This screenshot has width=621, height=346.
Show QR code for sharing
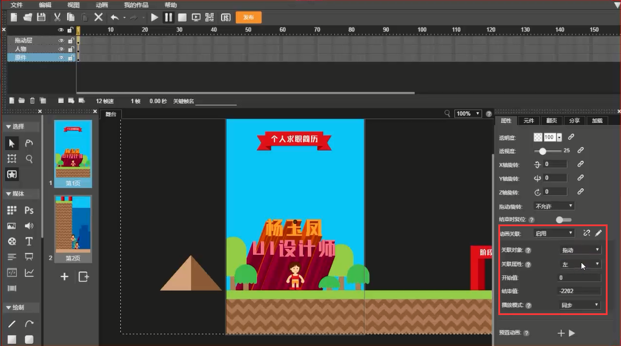[x=210, y=17]
